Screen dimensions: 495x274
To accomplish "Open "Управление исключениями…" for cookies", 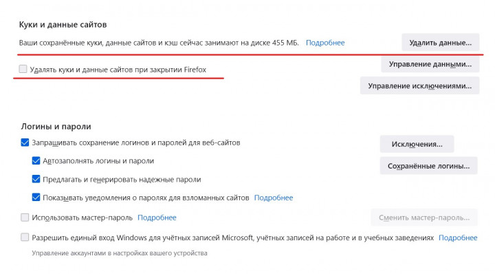I will point(419,85).
